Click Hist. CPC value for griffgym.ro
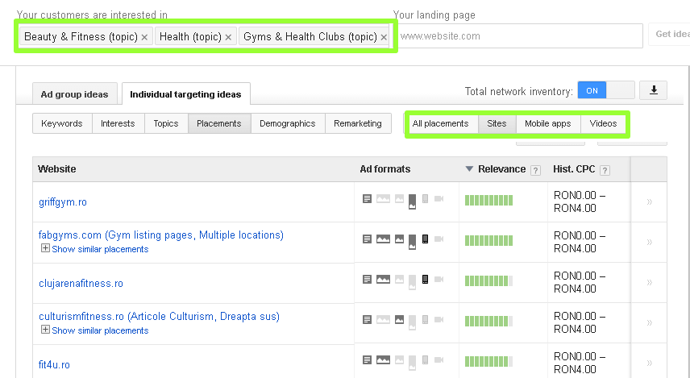The image size is (690, 378). point(579,201)
